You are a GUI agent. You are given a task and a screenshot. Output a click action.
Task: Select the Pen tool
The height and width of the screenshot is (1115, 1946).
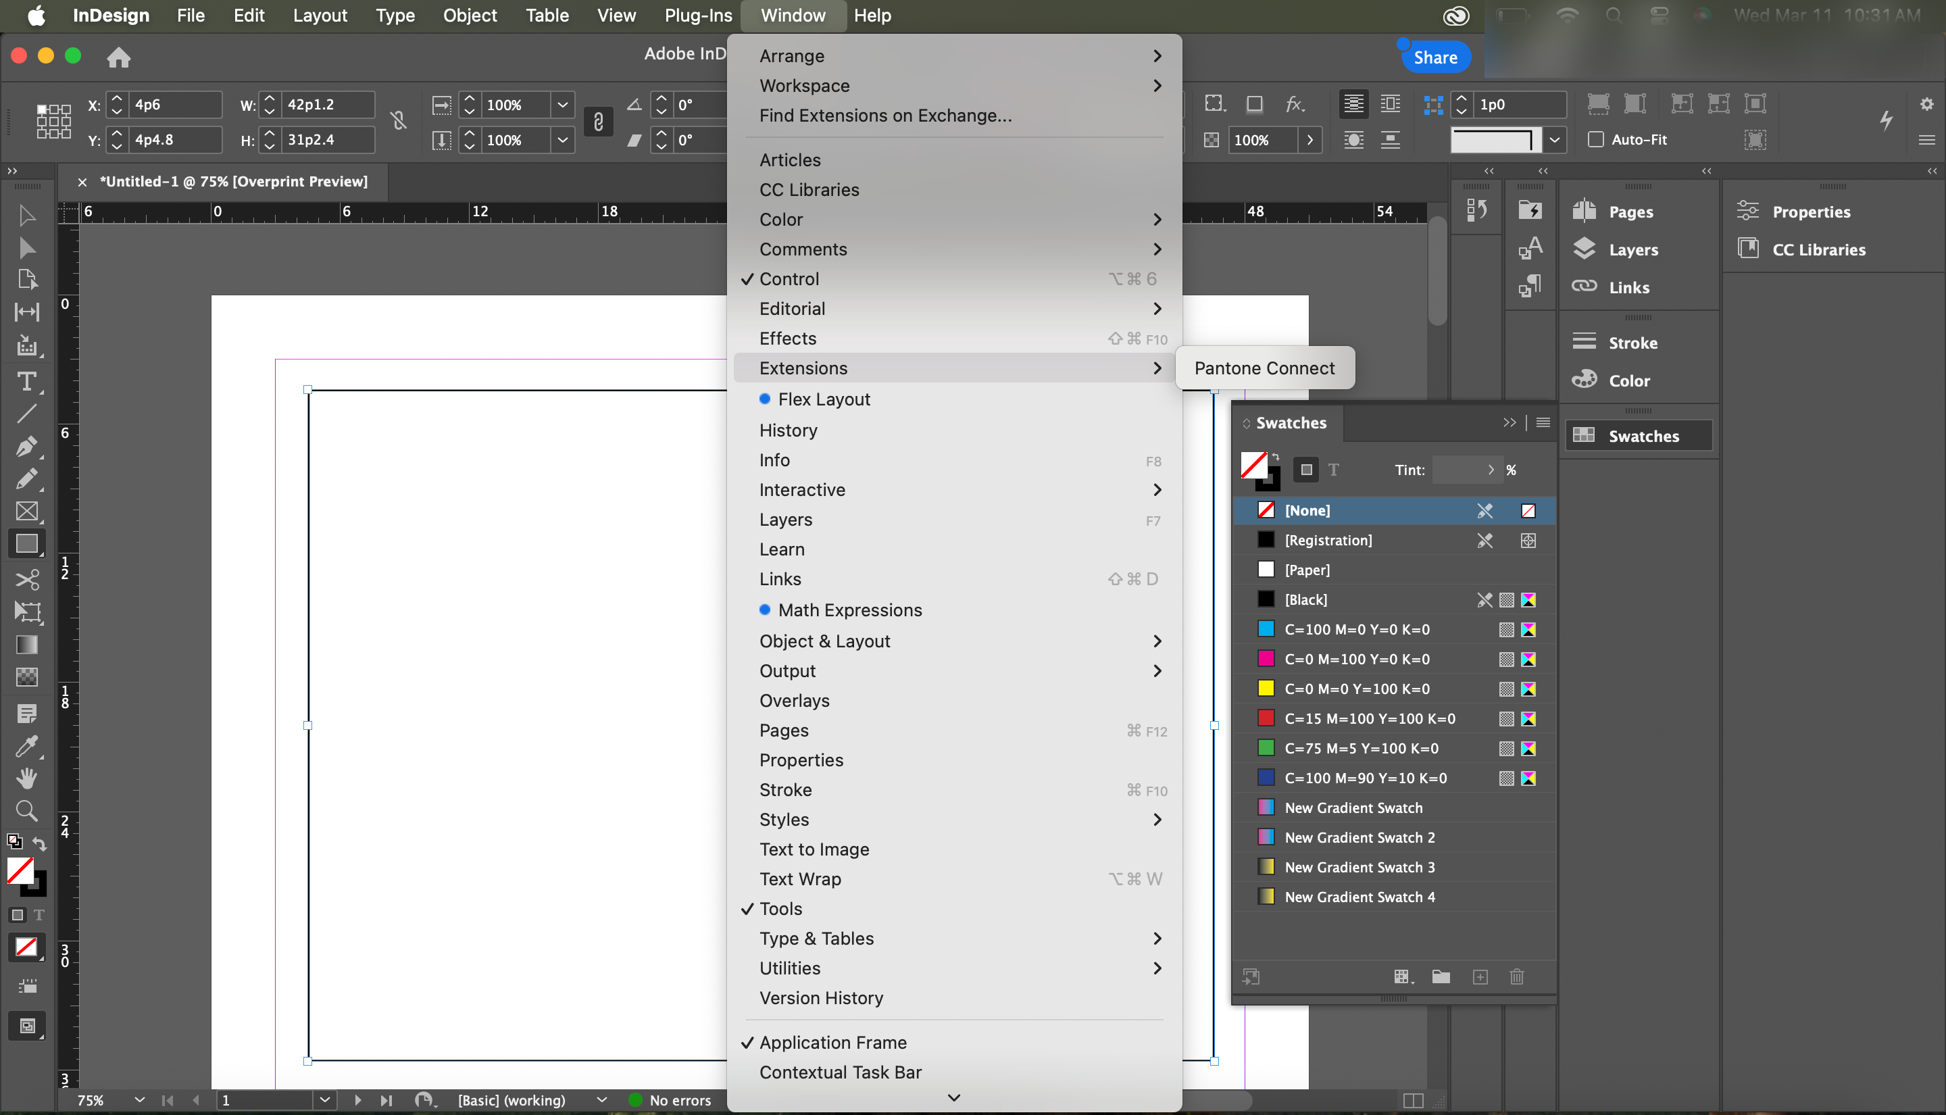pos(27,446)
